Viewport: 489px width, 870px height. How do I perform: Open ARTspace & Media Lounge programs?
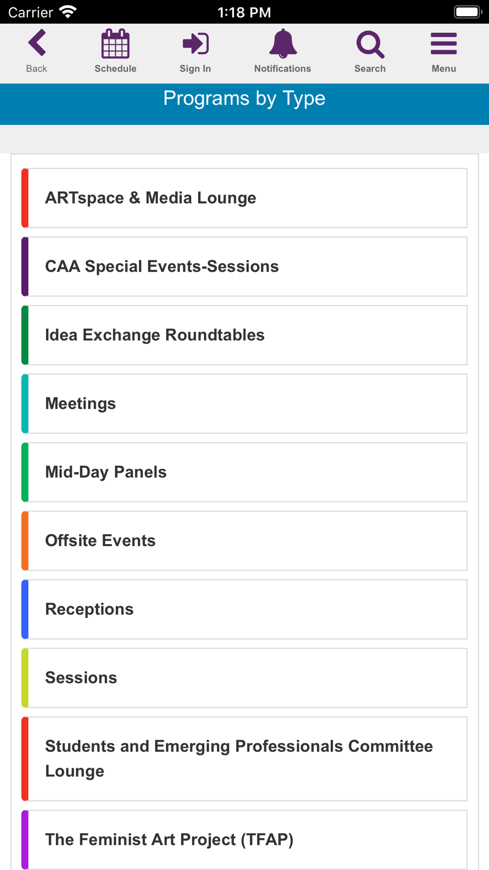[x=244, y=198]
